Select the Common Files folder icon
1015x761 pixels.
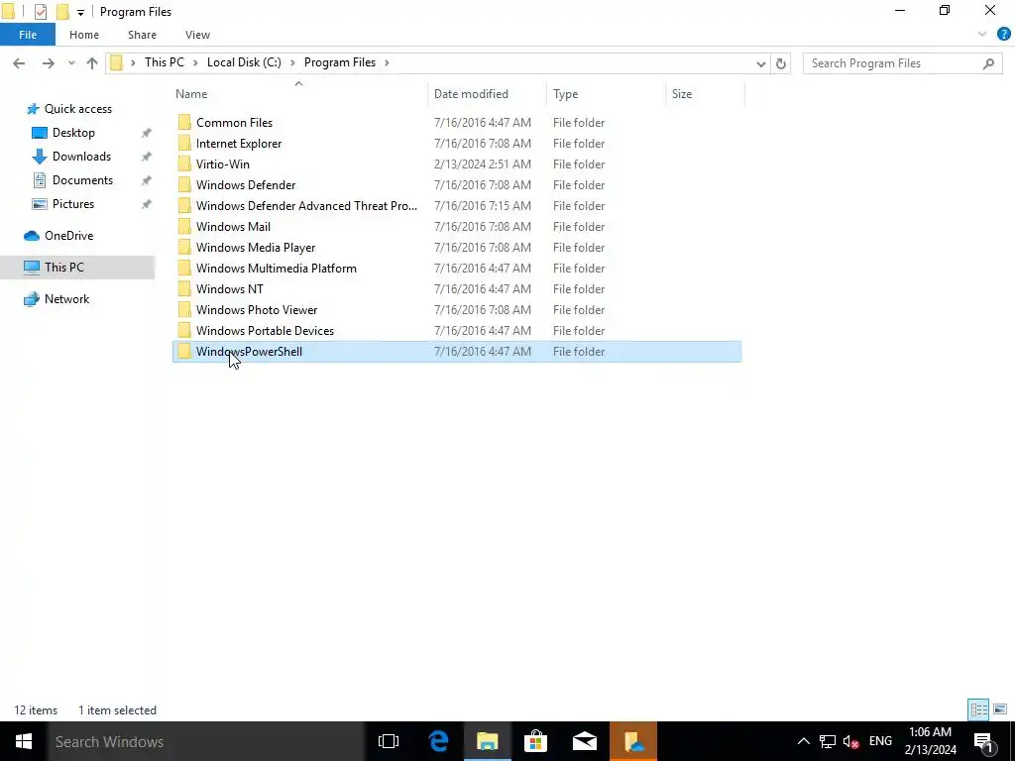184,122
